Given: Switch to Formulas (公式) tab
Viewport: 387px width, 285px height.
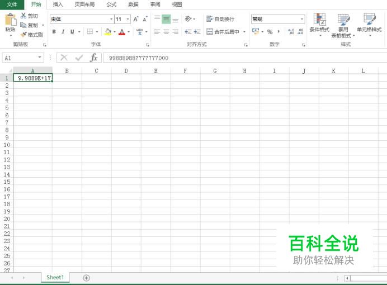Looking at the screenshot, I should point(111,4).
